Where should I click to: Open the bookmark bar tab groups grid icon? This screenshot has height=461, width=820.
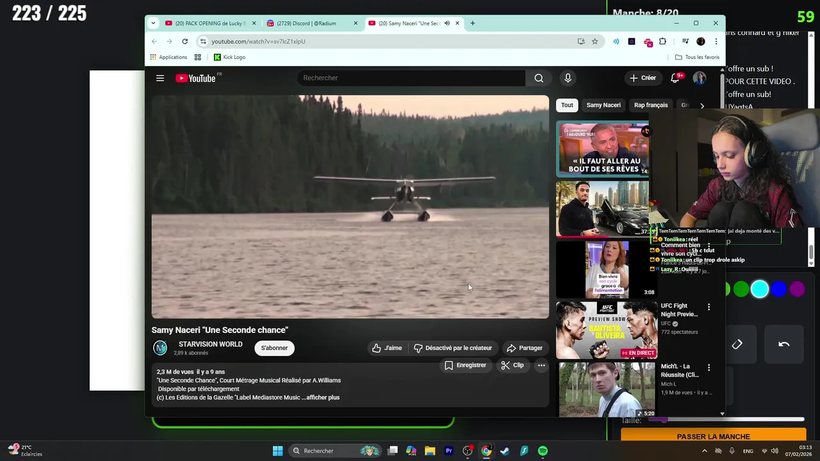tap(198, 57)
